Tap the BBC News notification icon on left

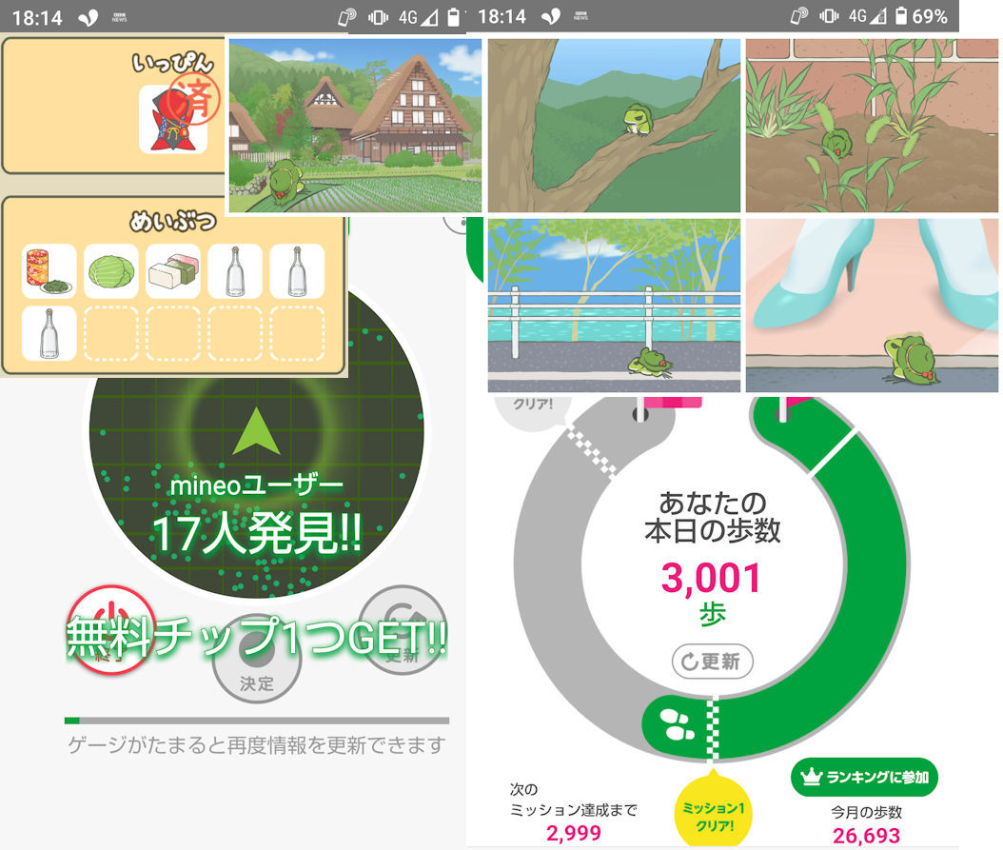(119, 17)
